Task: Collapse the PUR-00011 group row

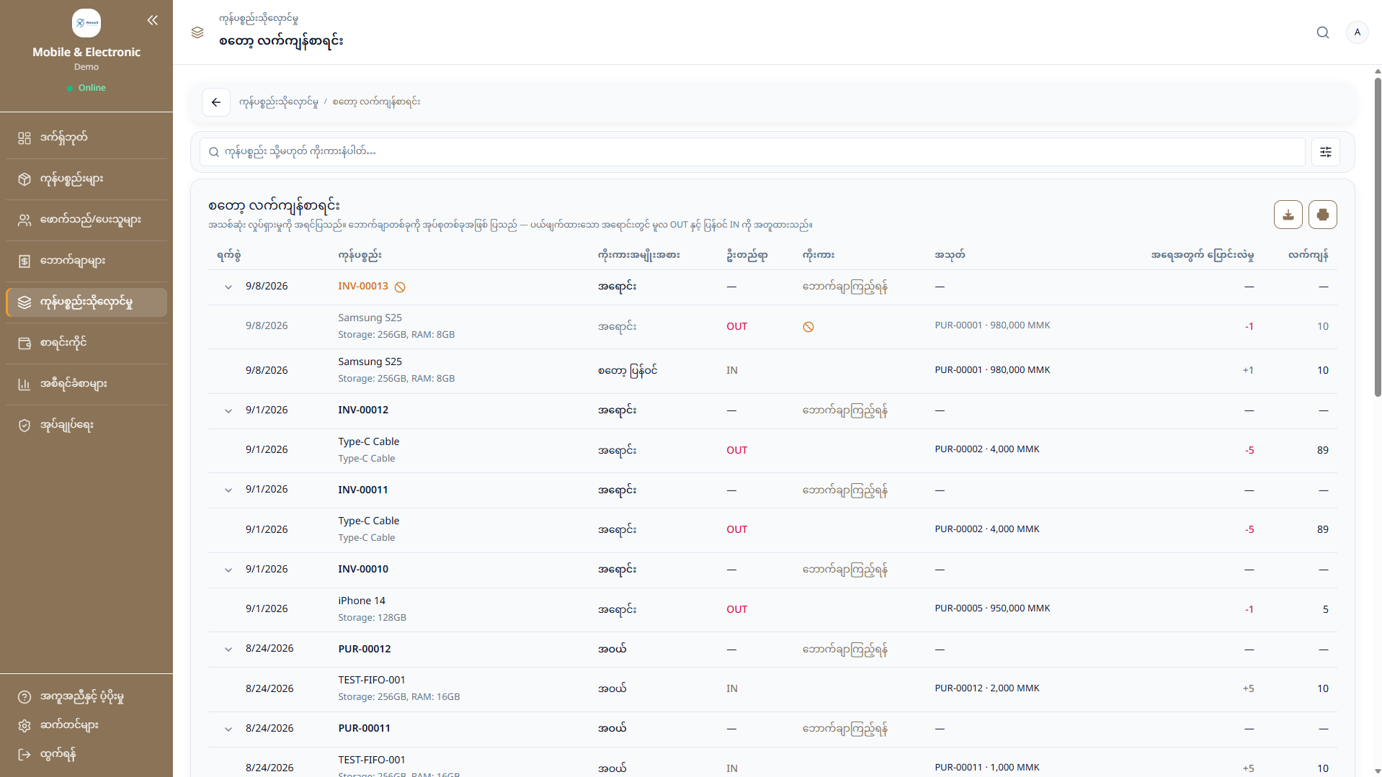Action: click(228, 729)
